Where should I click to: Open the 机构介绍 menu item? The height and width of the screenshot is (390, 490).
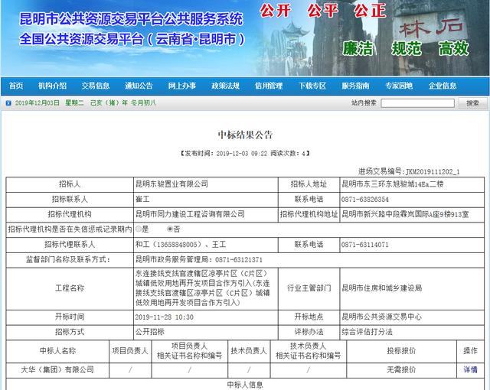point(52,86)
